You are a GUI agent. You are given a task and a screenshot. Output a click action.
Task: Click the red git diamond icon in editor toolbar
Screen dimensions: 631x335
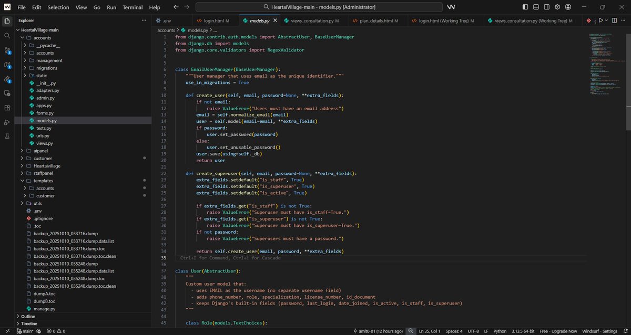pyautogui.click(x=588, y=20)
